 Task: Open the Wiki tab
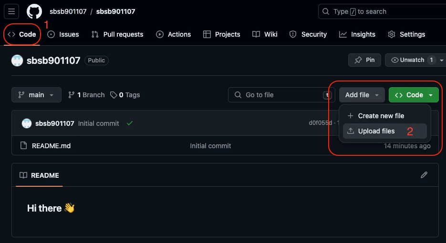point(265,34)
